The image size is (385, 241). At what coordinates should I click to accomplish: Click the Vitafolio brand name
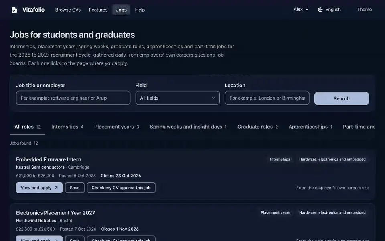[33, 10]
